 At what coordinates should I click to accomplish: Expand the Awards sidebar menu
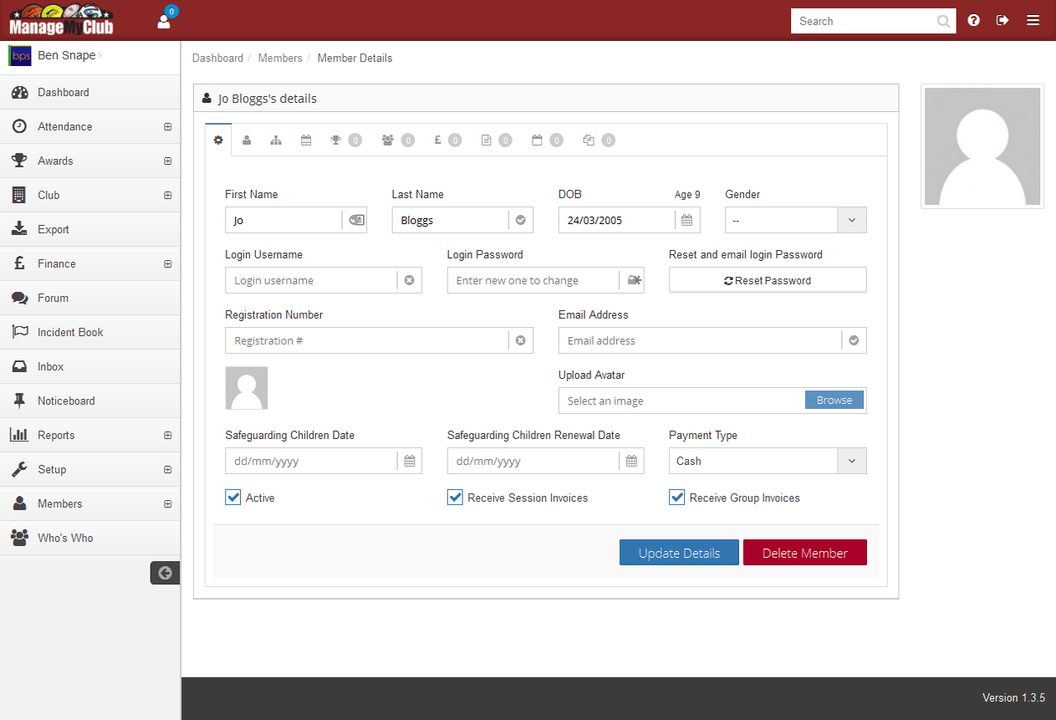click(x=167, y=161)
